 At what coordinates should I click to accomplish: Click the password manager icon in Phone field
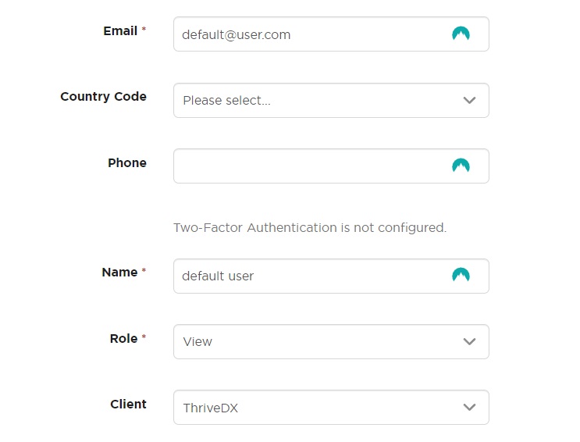tap(461, 166)
